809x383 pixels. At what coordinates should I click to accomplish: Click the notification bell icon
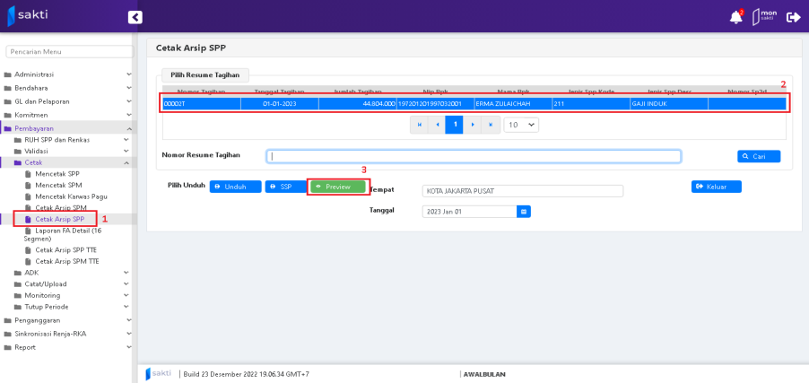(735, 17)
